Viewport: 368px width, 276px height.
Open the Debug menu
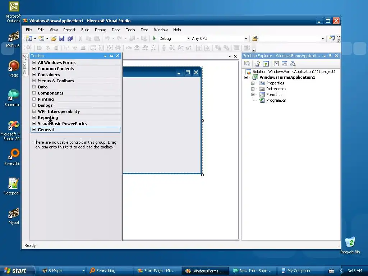tap(101, 30)
